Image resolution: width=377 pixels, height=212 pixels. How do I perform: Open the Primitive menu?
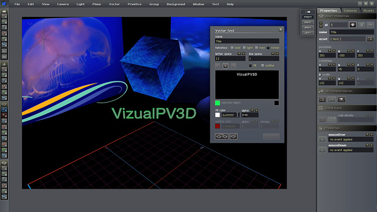(x=134, y=4)
